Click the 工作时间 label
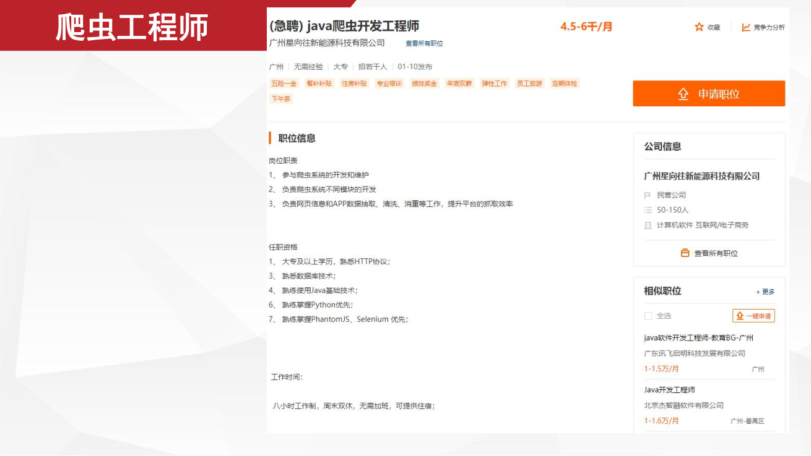The image size is (811, 456). point(287,377)
